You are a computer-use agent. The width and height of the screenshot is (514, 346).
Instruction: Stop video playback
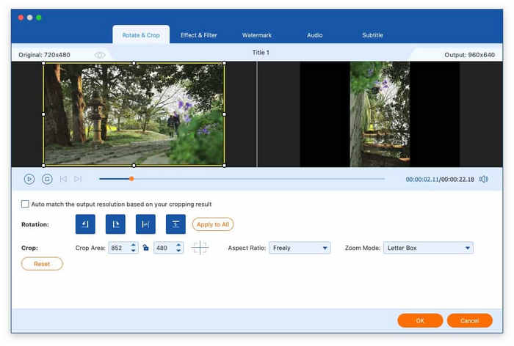pos(47,179)
